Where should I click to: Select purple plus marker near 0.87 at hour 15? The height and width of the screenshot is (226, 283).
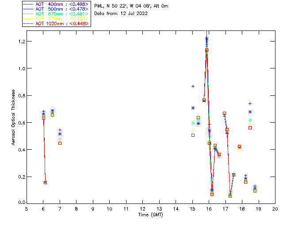193,87
